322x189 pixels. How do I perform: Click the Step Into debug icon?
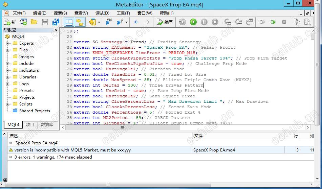pyautogui.click(x=228, y=22)
